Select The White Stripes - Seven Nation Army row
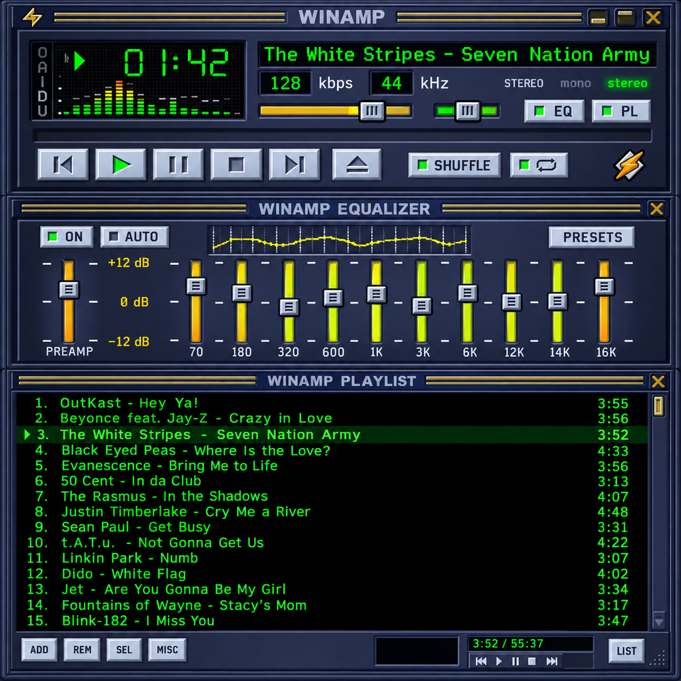 (332, 434)
